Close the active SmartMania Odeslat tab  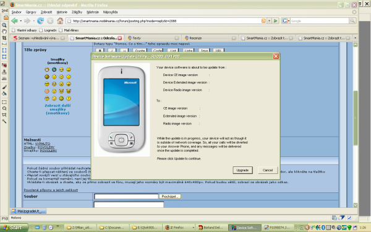click(120, 38)
